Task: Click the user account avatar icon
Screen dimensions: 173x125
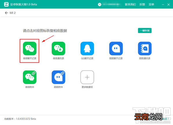Action: 100,4
